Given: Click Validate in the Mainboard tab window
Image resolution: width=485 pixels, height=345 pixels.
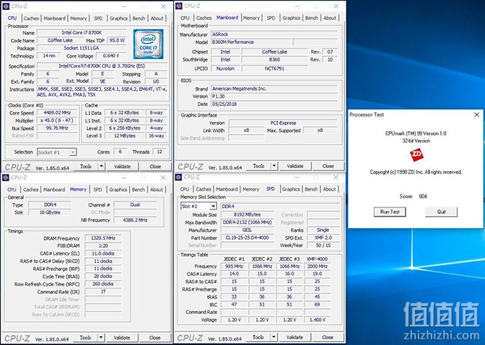Looking at the screenshot, I should point(295,166).
